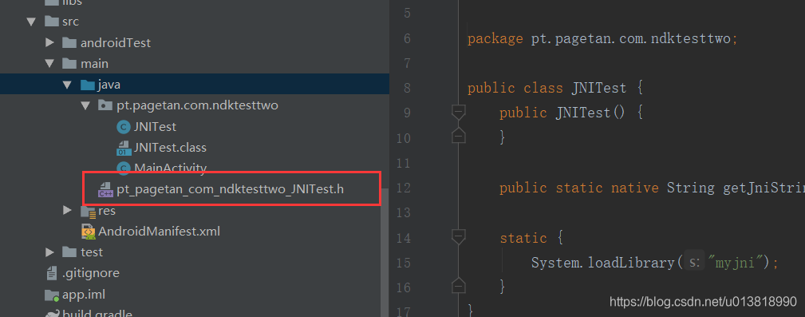Select the test folder label
This screenshot has height=317, width=805.
(92, 252)
